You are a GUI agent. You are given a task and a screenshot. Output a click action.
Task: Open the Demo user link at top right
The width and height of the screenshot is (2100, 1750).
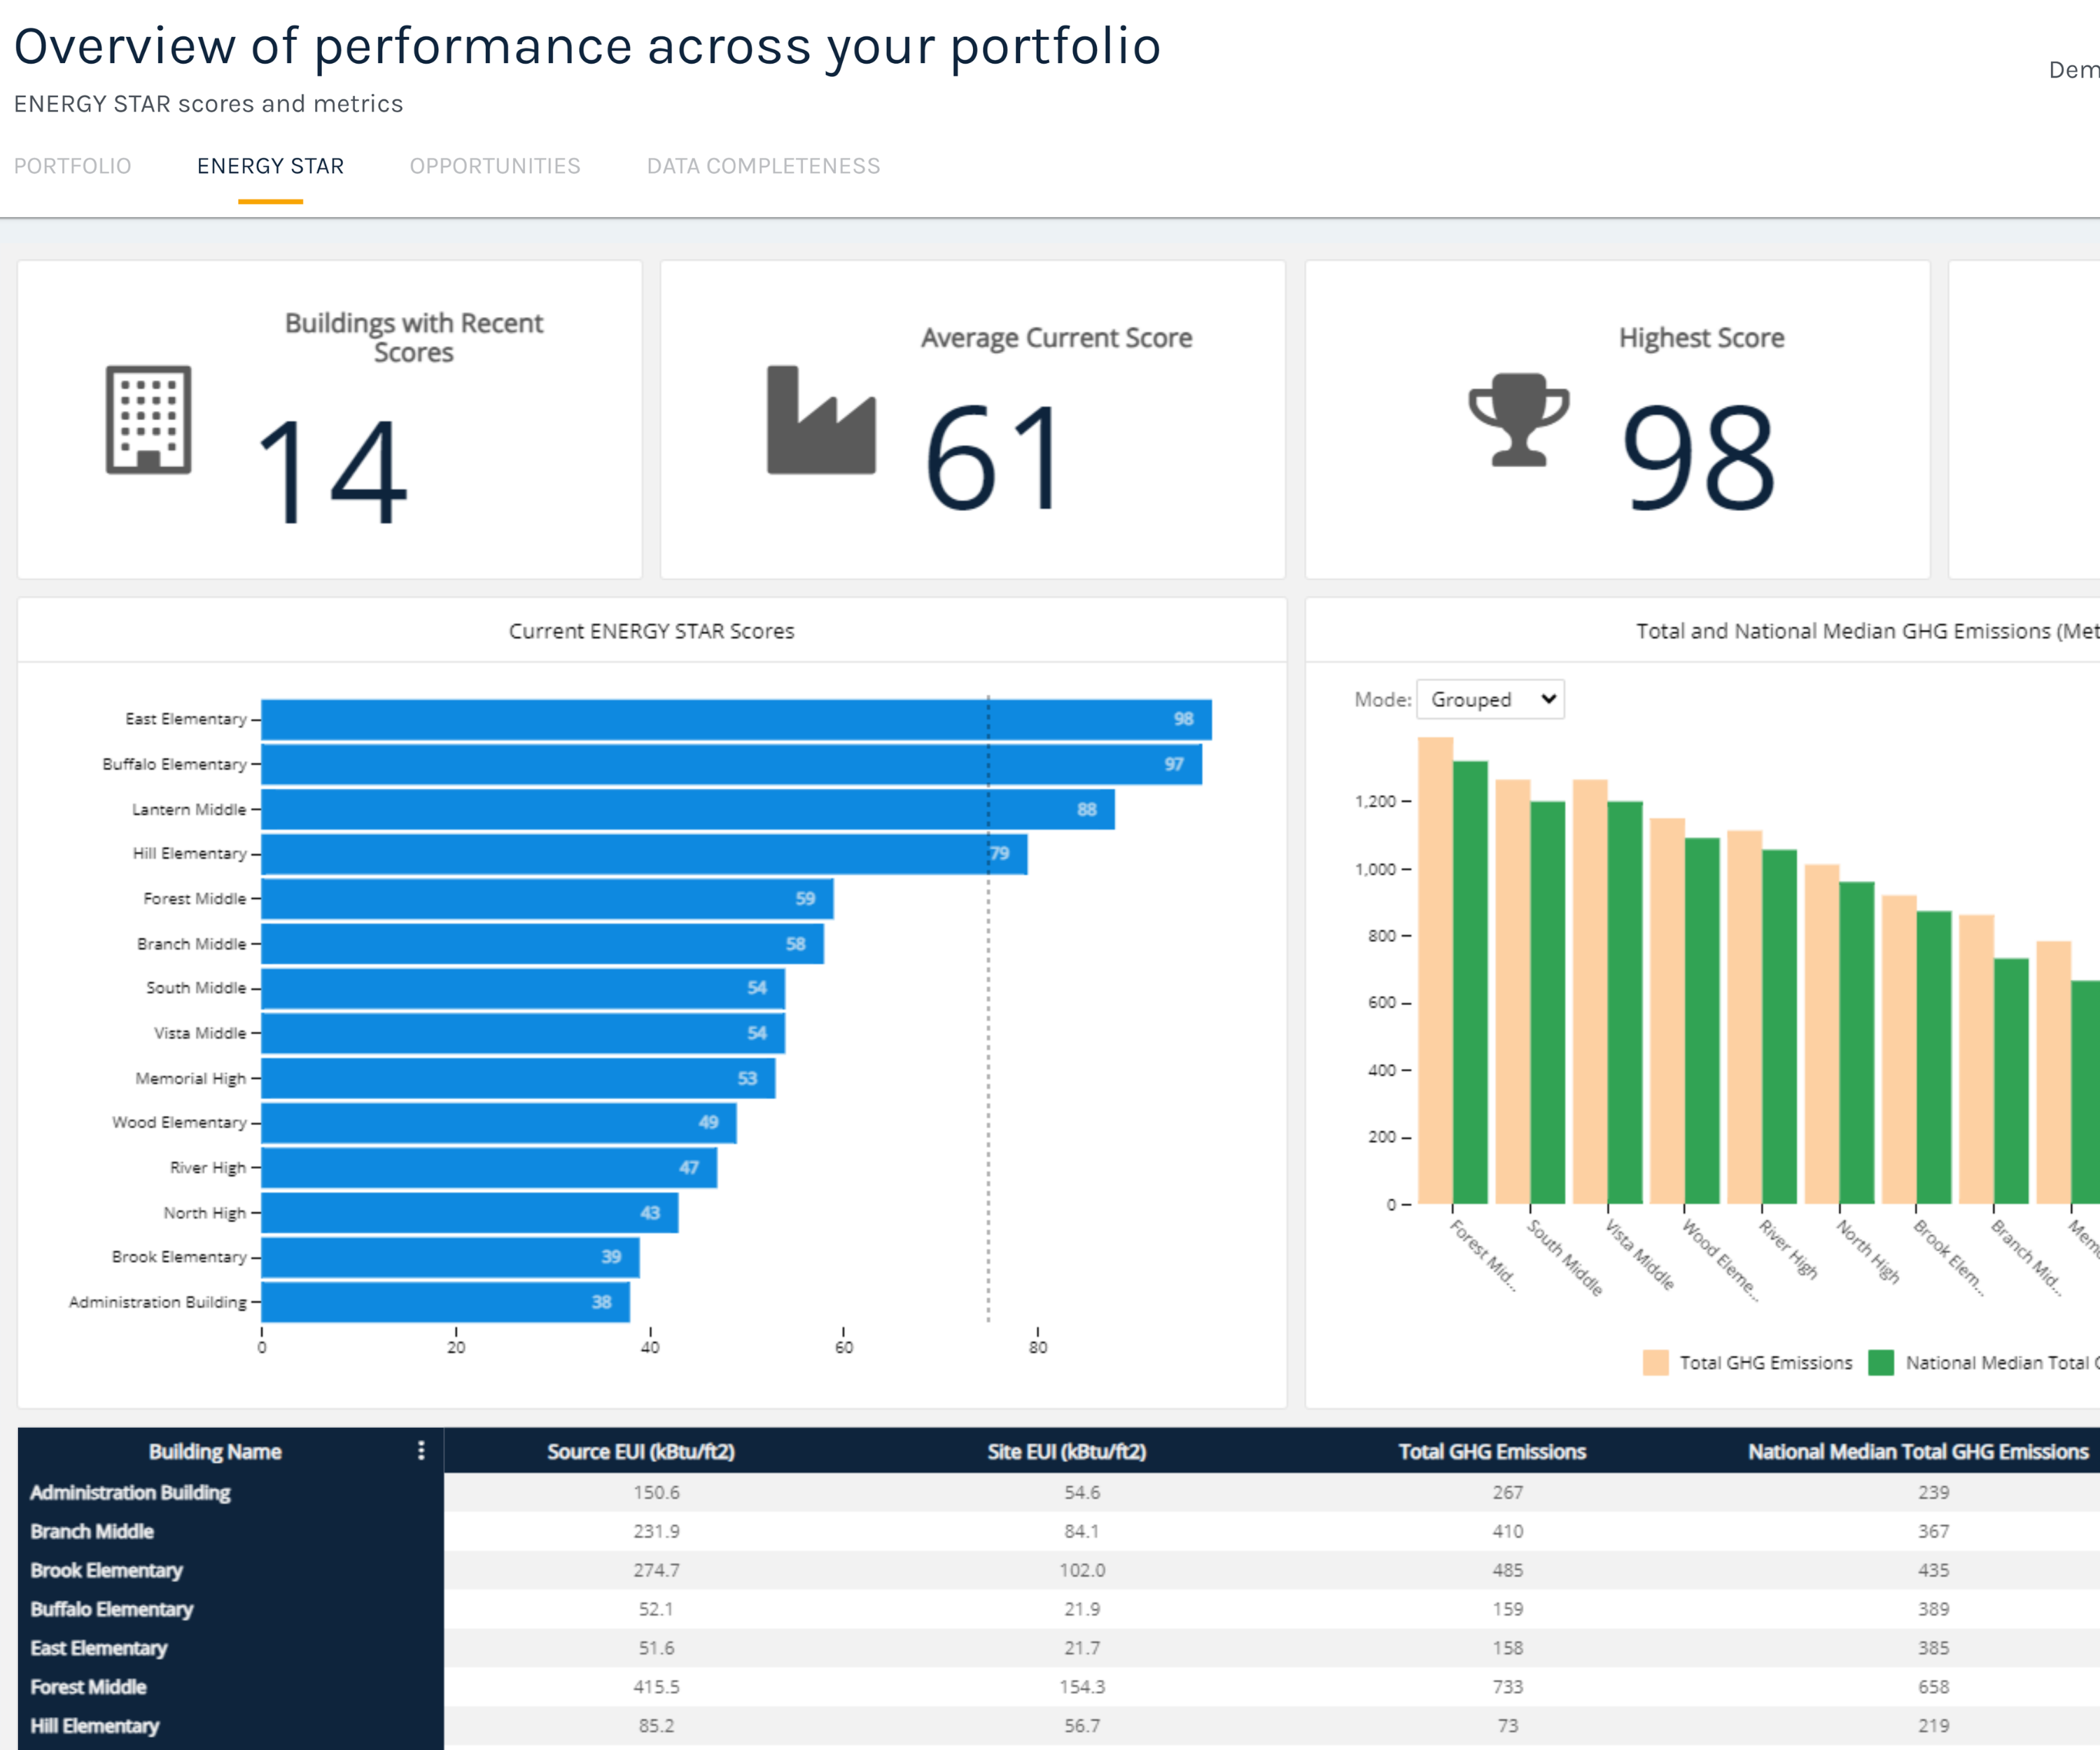[x=2074, y=70]
